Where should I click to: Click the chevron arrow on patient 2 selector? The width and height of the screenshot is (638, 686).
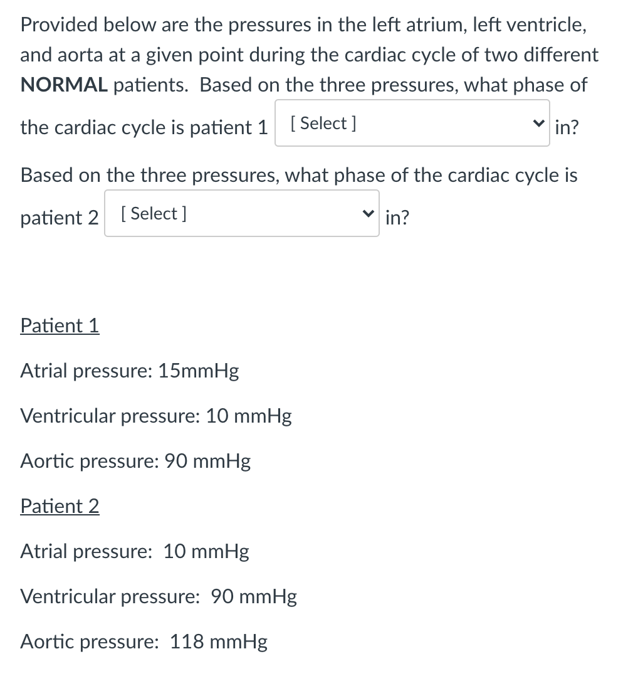(369, 213)
